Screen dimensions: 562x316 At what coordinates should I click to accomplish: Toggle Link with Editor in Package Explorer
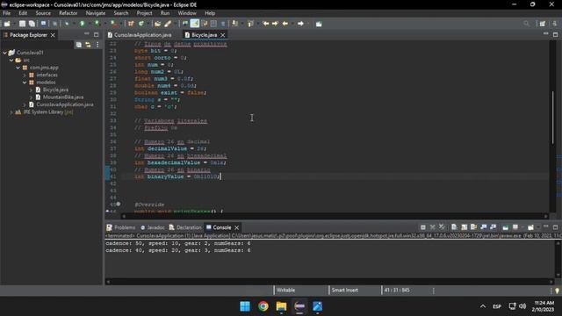click(88, 45)
